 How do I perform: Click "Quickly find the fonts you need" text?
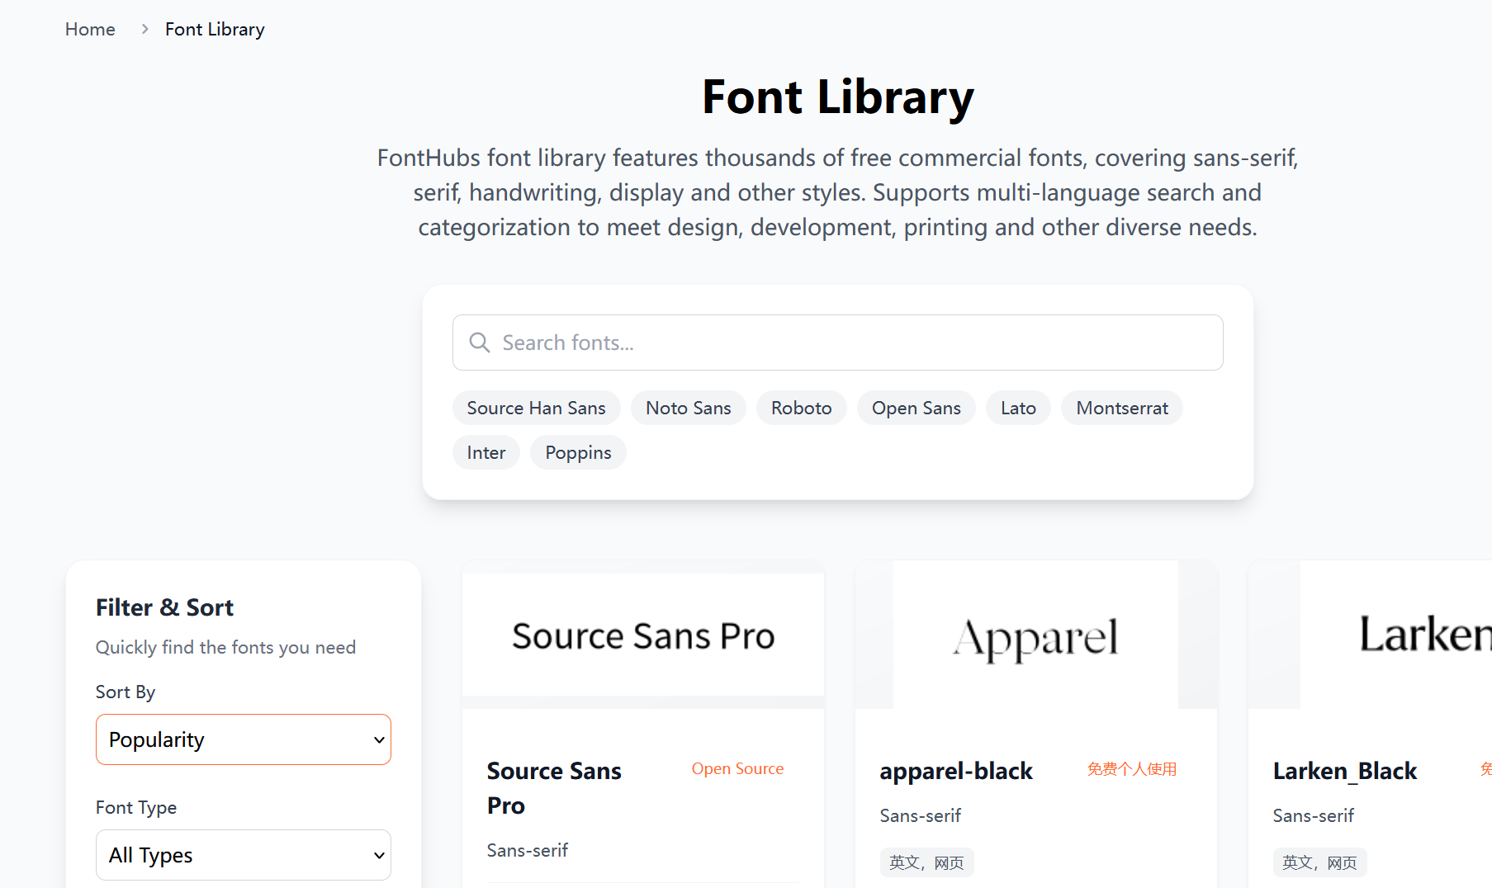[x=225, y=647]
